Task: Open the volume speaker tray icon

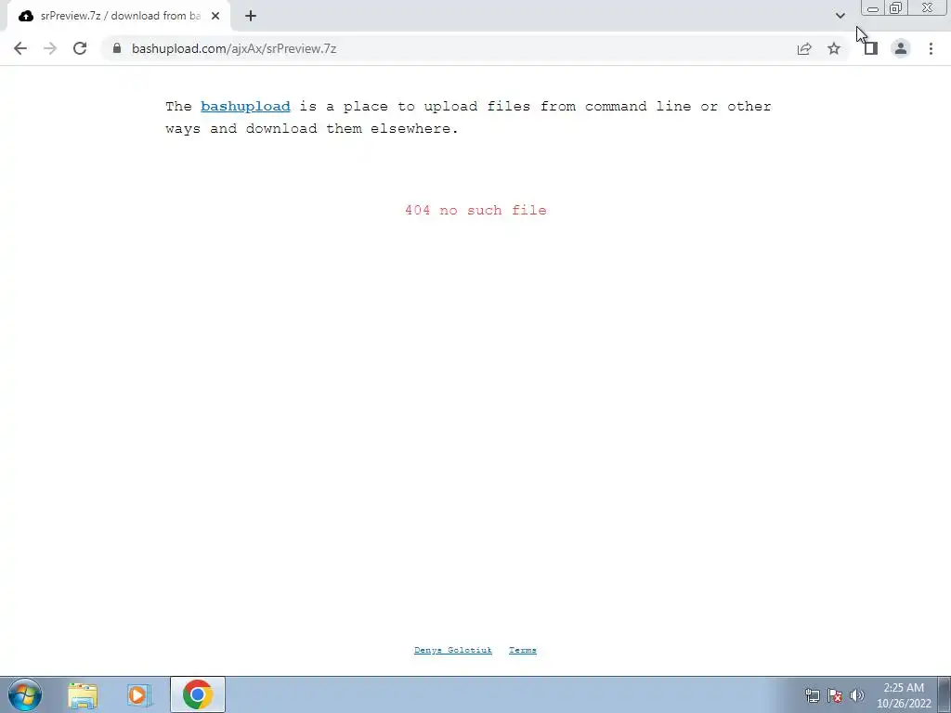Action: coord(857,695)
